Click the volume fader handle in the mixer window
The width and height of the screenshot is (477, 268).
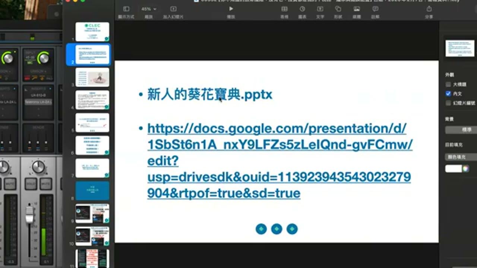tap(29, 214)
